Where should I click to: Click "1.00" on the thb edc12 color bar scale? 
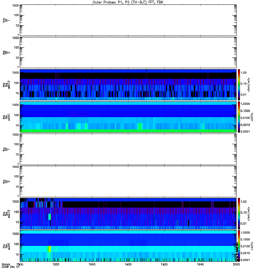click(243, 73)
